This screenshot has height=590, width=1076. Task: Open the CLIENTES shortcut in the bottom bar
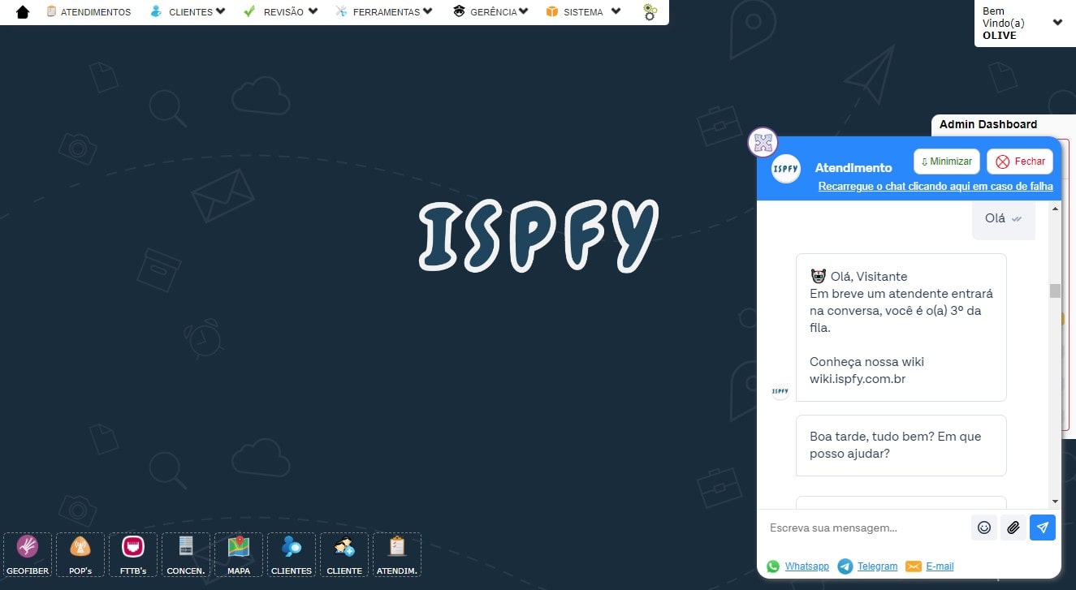pos(292,555)
